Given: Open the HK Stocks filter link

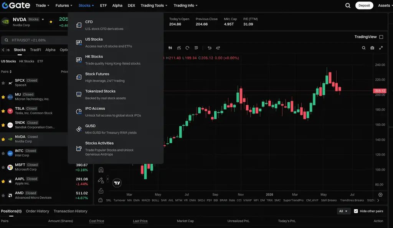Looking at the screenshot, I should coord(26,61).
